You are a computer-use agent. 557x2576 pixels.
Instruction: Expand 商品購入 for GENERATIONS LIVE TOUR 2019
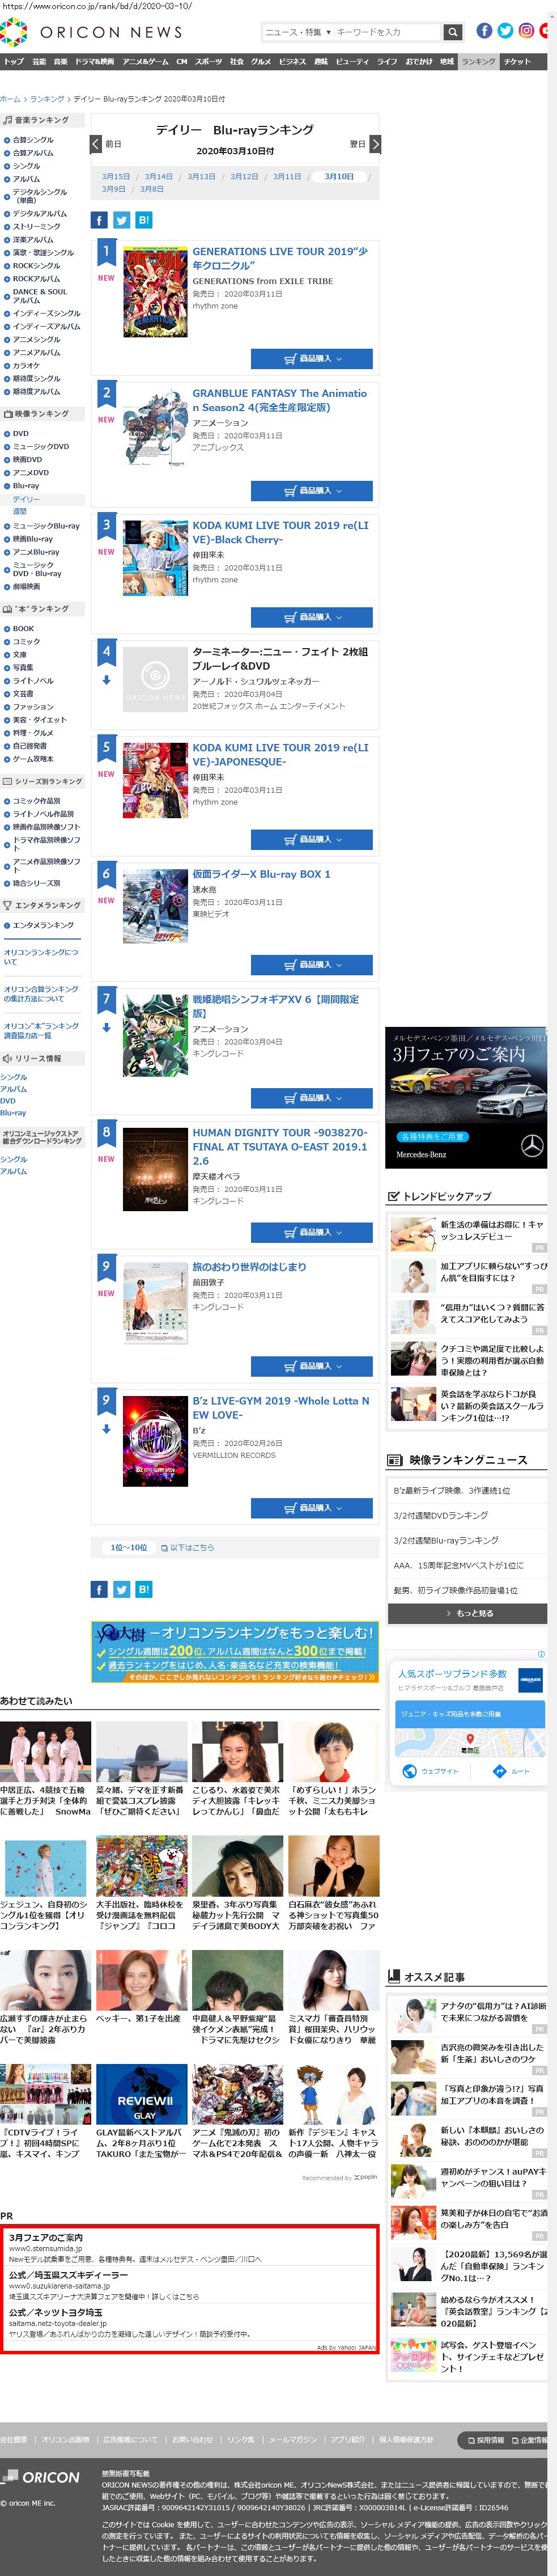pos(311,358)
